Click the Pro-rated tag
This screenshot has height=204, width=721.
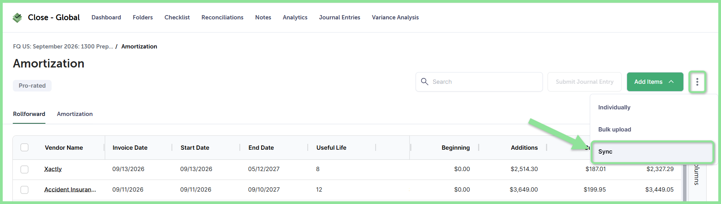tap(32, 86)
